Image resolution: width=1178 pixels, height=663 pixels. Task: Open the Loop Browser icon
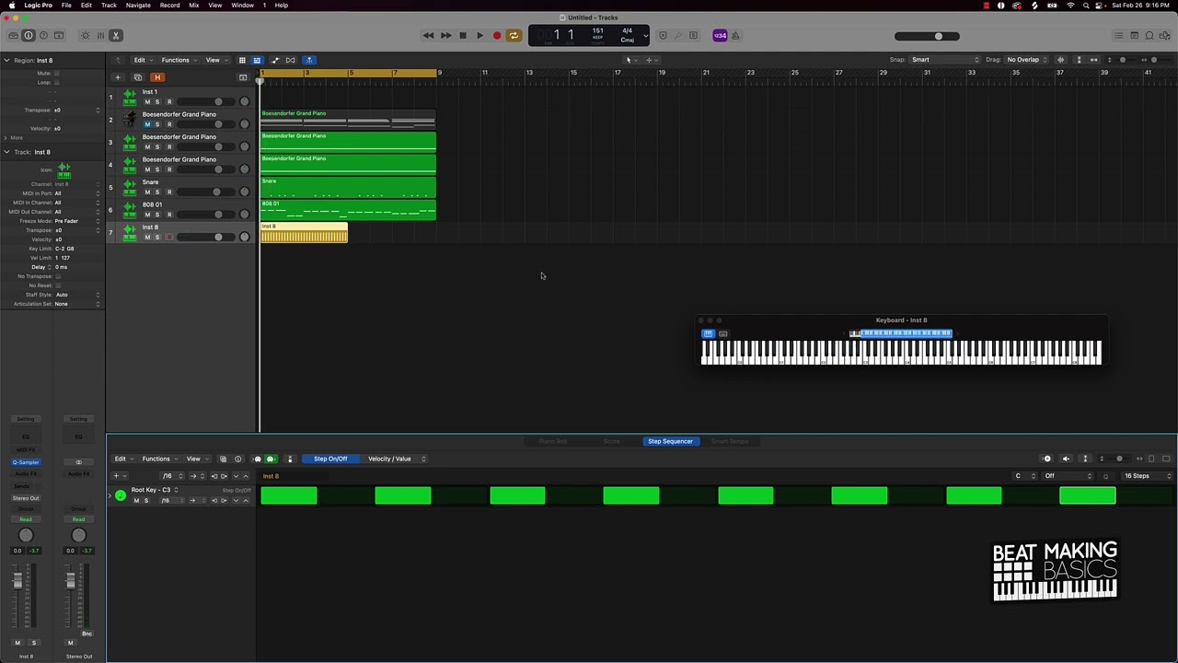click(1149, 36)
